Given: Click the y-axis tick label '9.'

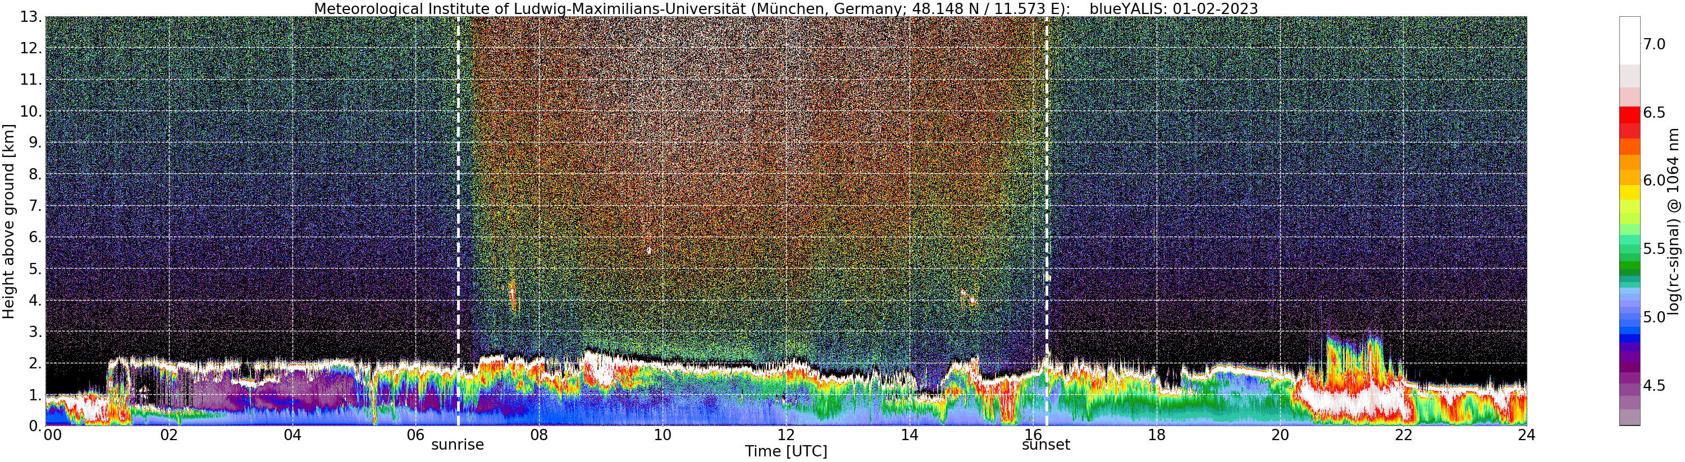Looking at the screenshot, I should (34, 142).
